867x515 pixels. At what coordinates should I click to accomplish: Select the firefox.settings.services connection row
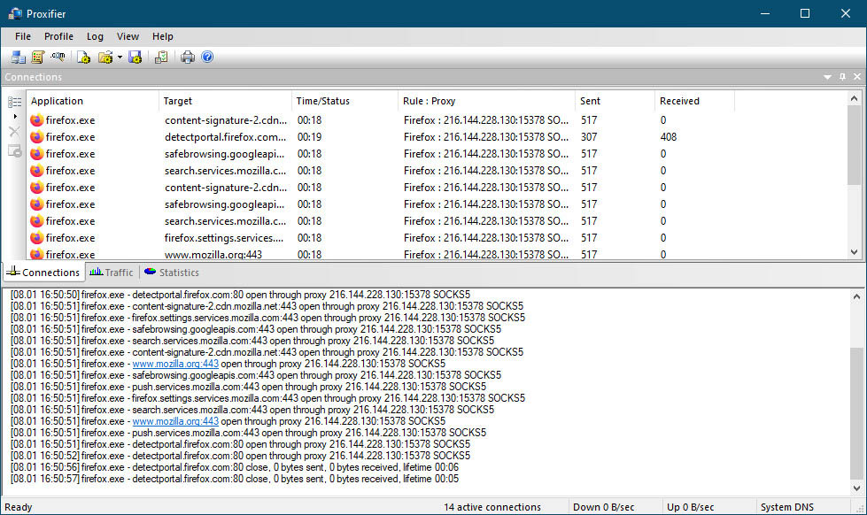[437, 238]
